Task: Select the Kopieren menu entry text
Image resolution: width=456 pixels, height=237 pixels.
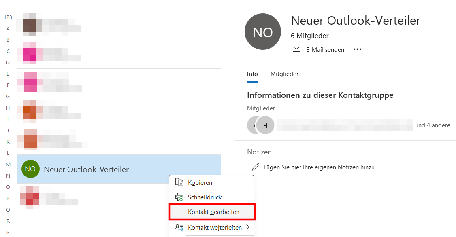Action: click(200, 183)
